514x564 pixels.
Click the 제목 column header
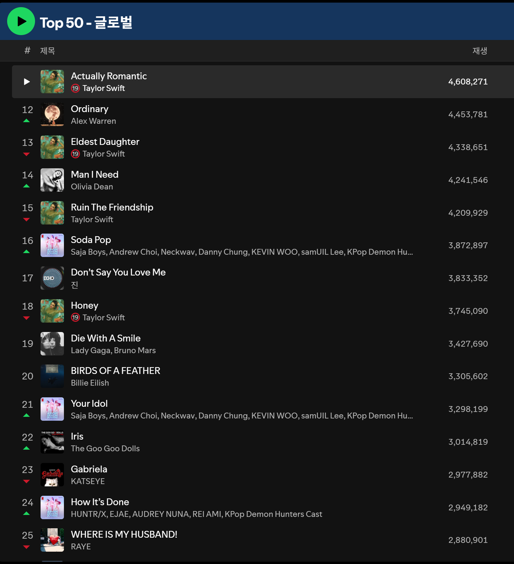coord(47,51)
